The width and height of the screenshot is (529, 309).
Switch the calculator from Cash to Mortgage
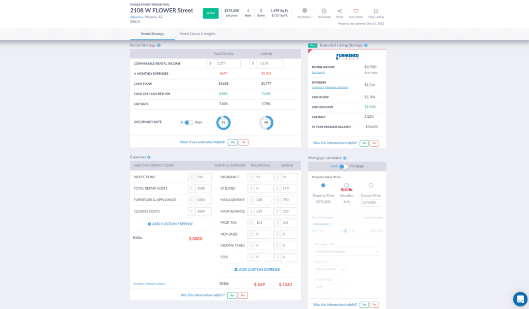click(x=344, y=165)
